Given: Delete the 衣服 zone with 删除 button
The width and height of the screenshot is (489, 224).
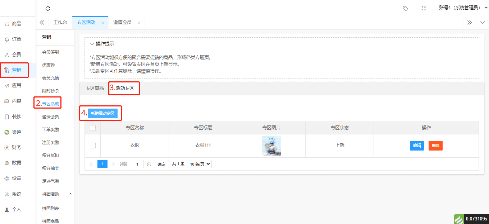Looking at the screenshot, I should (435, 146).
